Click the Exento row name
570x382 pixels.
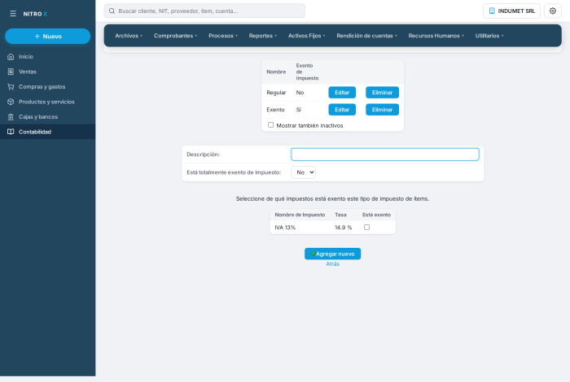[x=275, y=110]
